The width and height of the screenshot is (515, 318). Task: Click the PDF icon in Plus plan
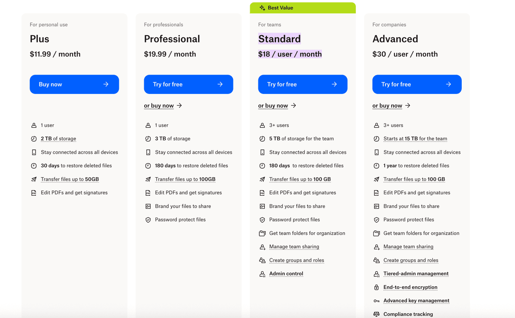(x=34, y=193)
